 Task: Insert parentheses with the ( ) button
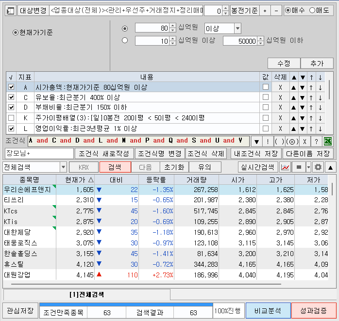(279, 142)
